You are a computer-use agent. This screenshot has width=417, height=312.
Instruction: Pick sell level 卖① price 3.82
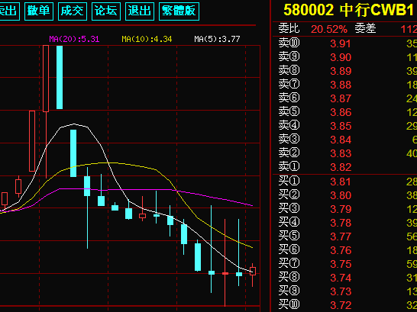[x=341, y=167]
